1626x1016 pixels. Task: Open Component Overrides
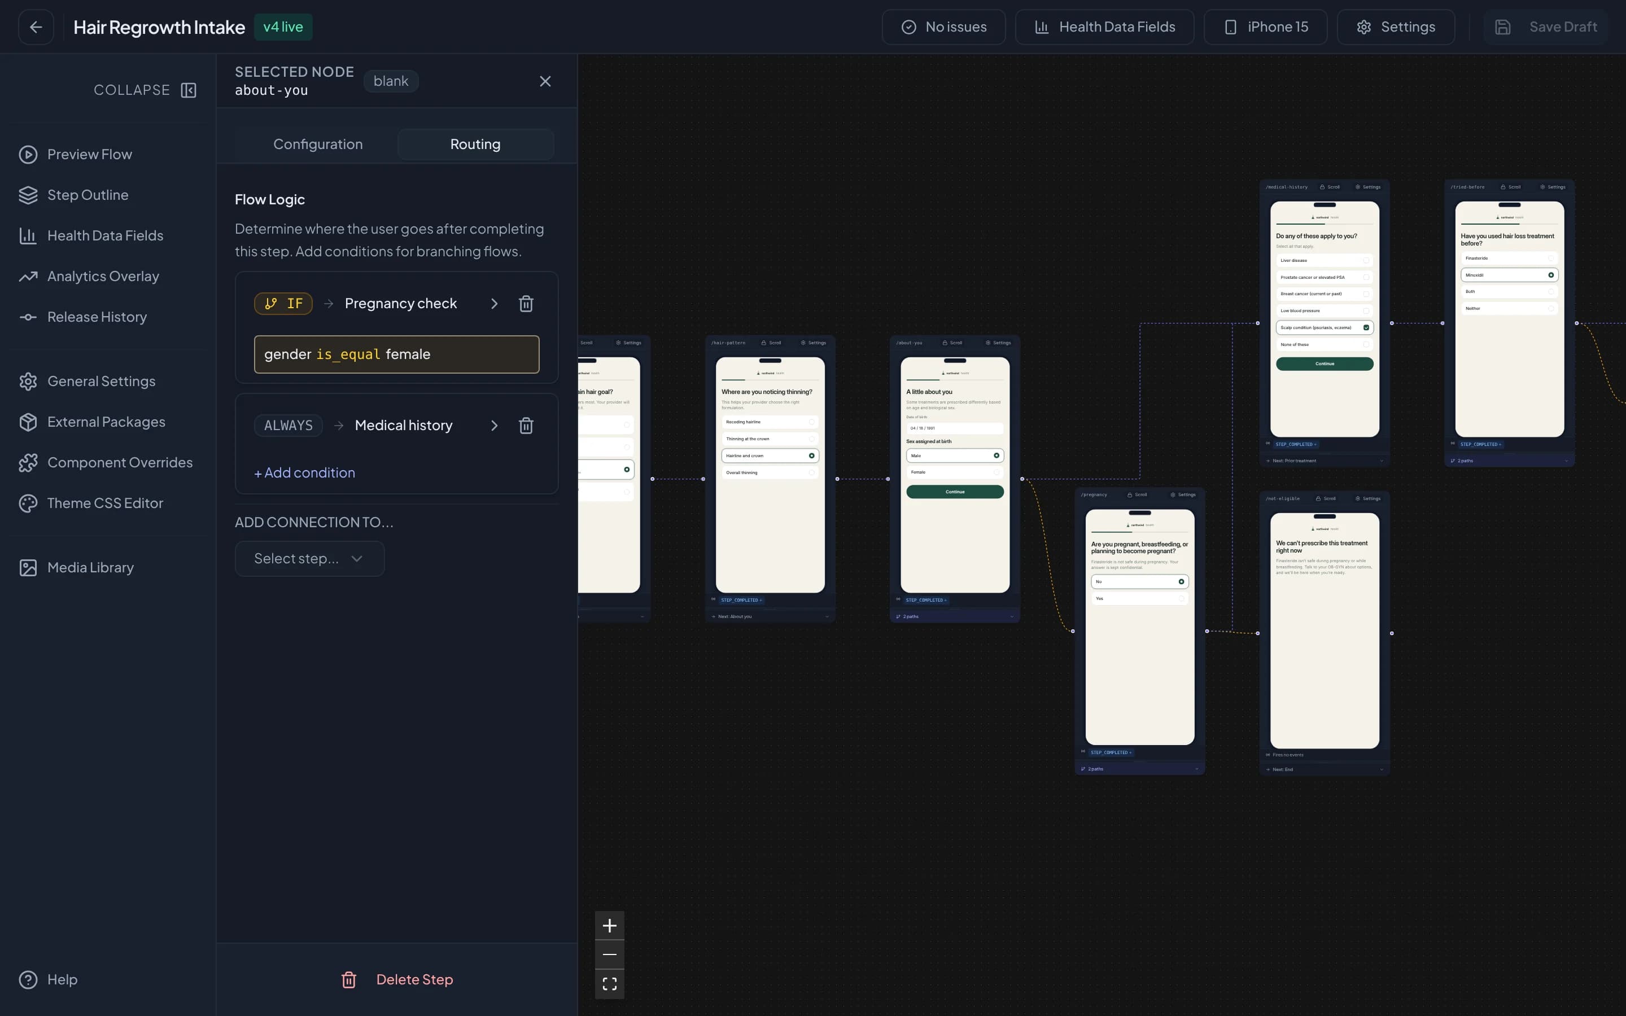coord(106,462)
